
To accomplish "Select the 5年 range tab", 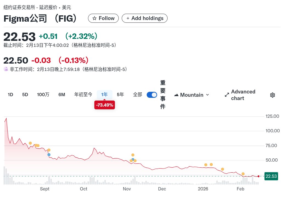I will [x=120, y=95].
